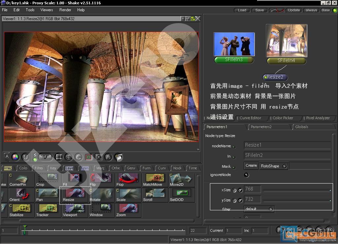Click the xSize slider track
338x244 pixels.
(297, 191)
